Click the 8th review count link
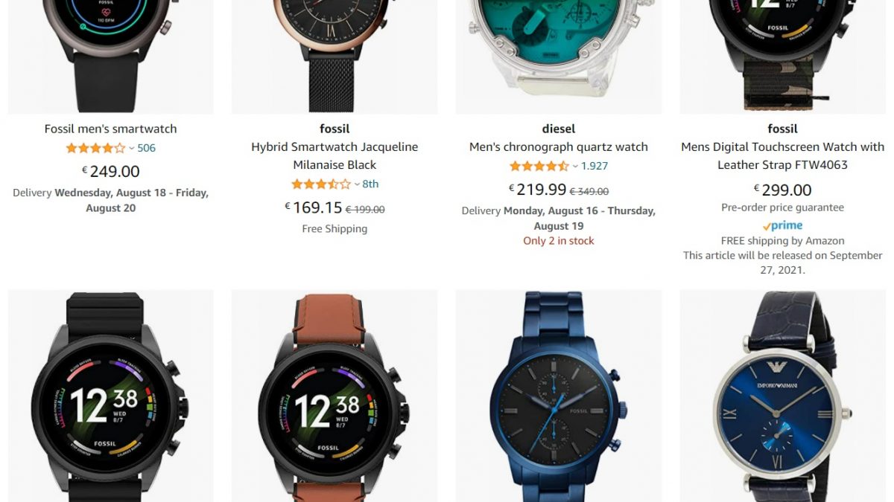Screen dimensions: 894x502 pyautogui.click(x=370, y=184)
